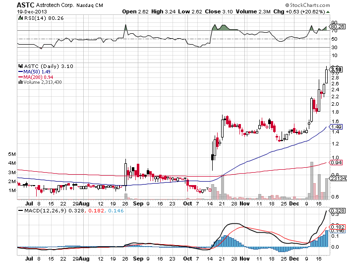Click the red 0.182 signal value tag

point(337,227)
